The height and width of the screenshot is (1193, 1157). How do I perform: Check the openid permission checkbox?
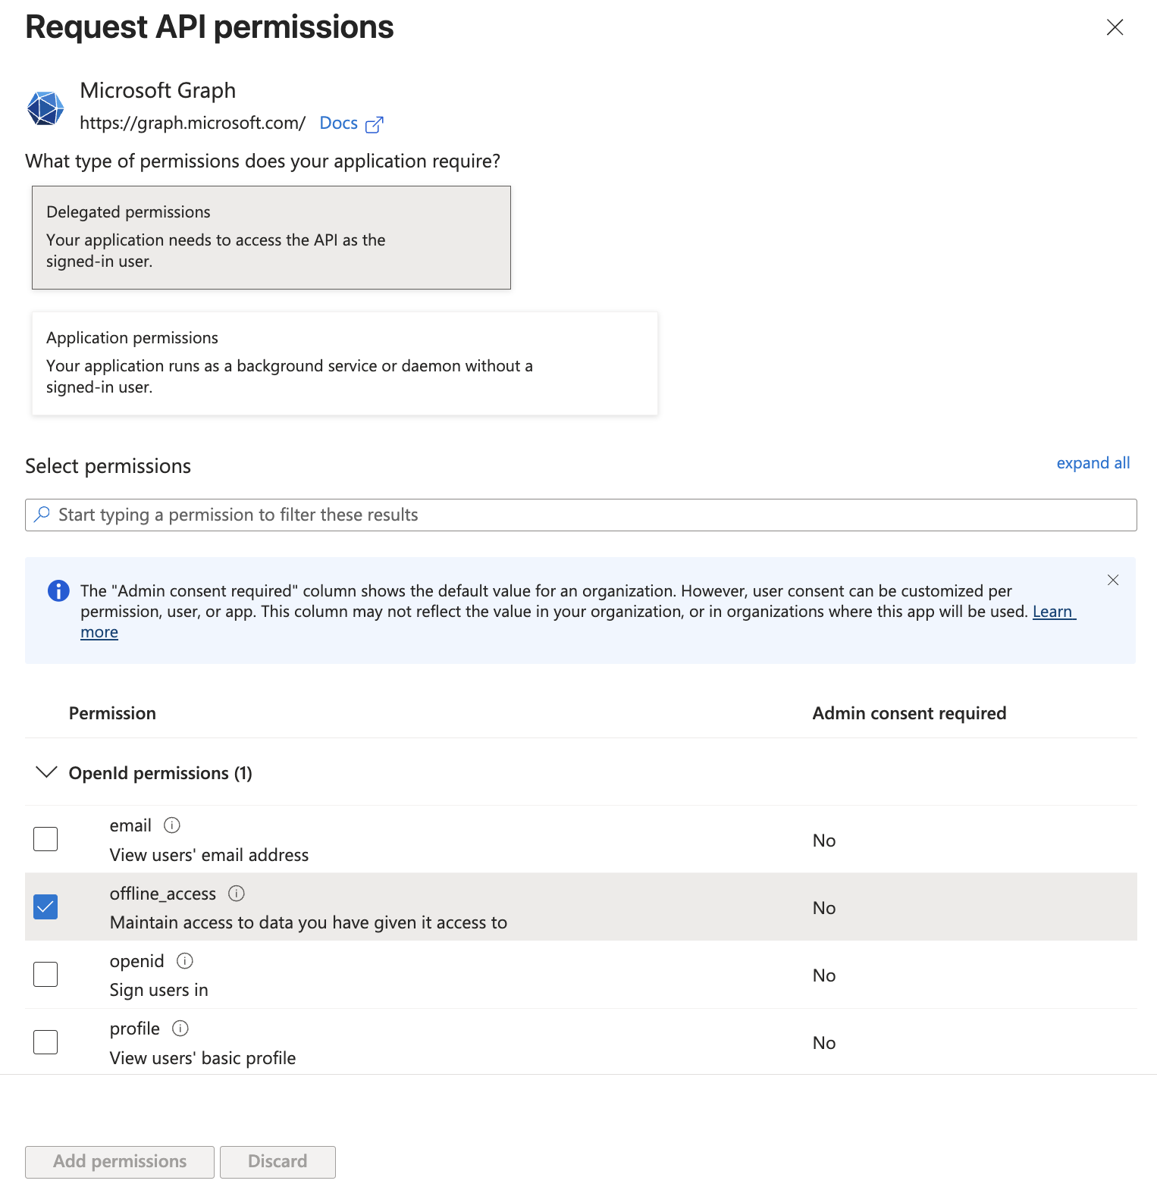tap(45, 974)
